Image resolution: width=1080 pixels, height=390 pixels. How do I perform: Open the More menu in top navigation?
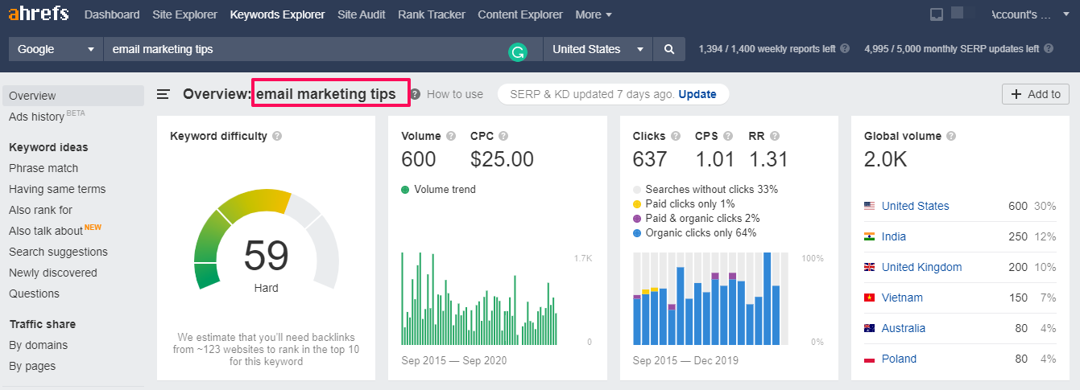[594, 14]
